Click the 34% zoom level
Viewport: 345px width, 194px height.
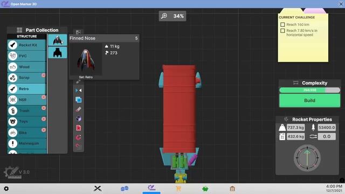(x=178, y=16)
